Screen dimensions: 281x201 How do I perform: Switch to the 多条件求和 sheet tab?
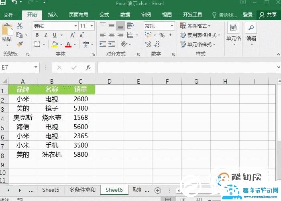(82, 190)
